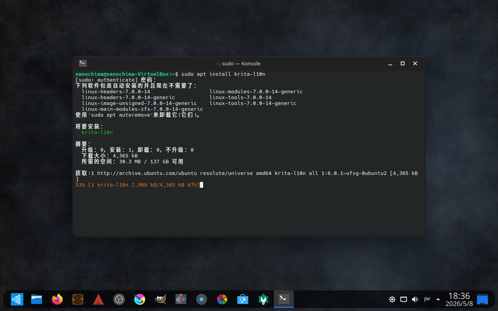Launch the colorful aperture photo app icon
Viewport: 498px width, 311px height.
(222, 299)
